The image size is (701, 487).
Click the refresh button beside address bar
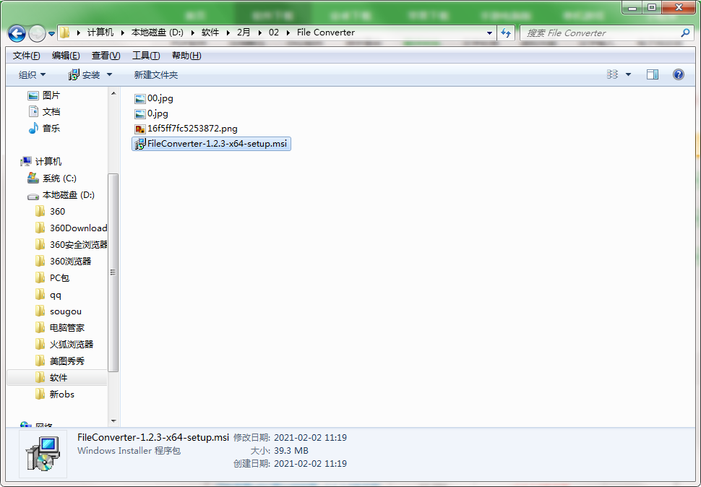coord(506,33)
